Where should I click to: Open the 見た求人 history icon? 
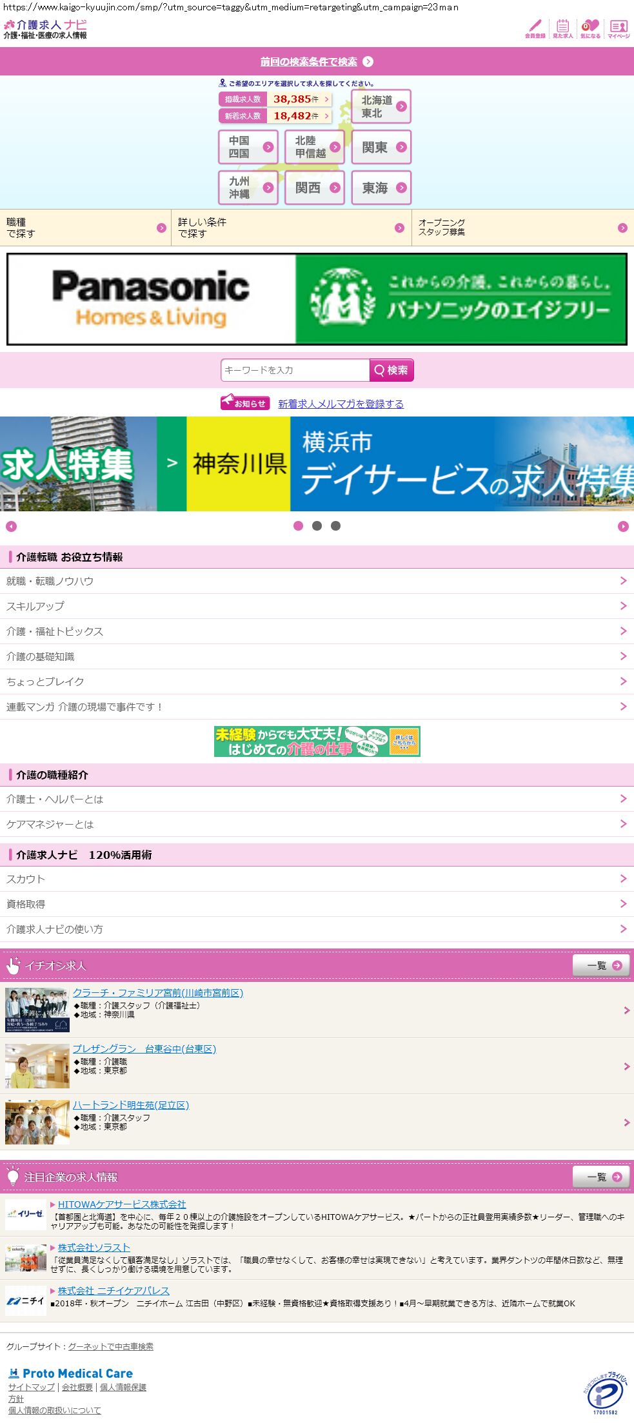coord(562,28)
